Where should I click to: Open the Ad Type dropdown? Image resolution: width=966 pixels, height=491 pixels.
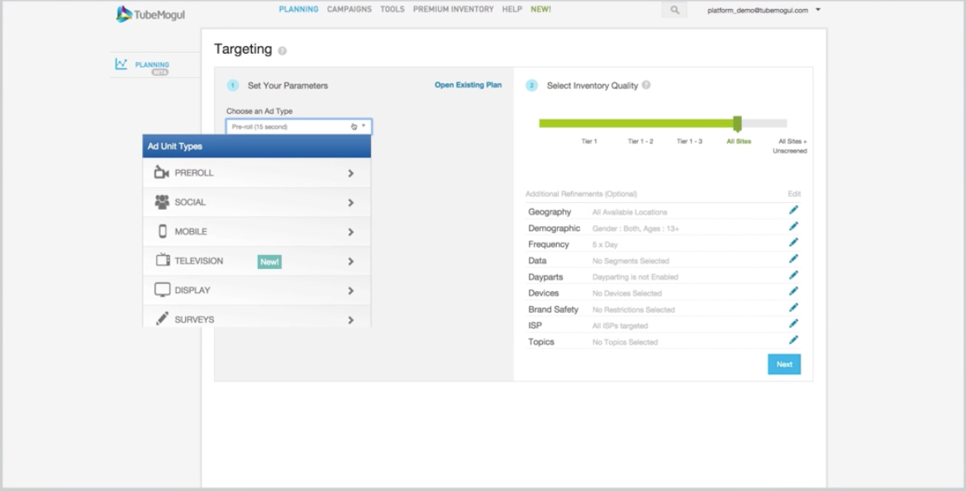pyautogui.click(x=299, y=126)
